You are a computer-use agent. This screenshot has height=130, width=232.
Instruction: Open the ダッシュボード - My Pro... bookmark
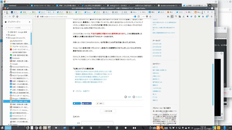click(20, 96)
